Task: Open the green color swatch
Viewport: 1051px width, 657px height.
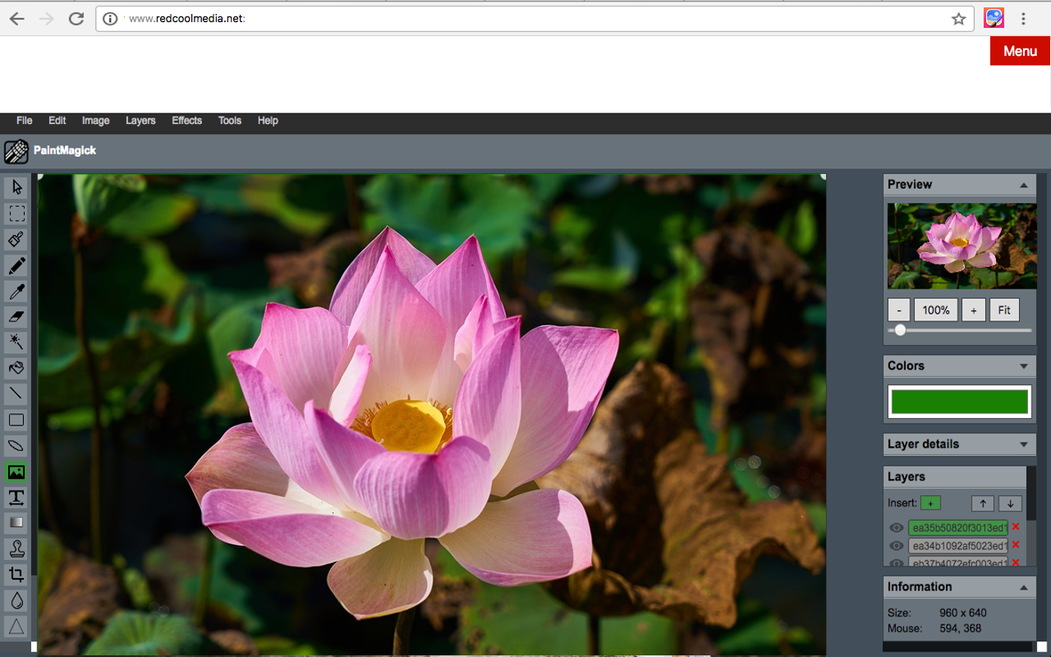Action: pyautogui.click(x=959, y=402)
